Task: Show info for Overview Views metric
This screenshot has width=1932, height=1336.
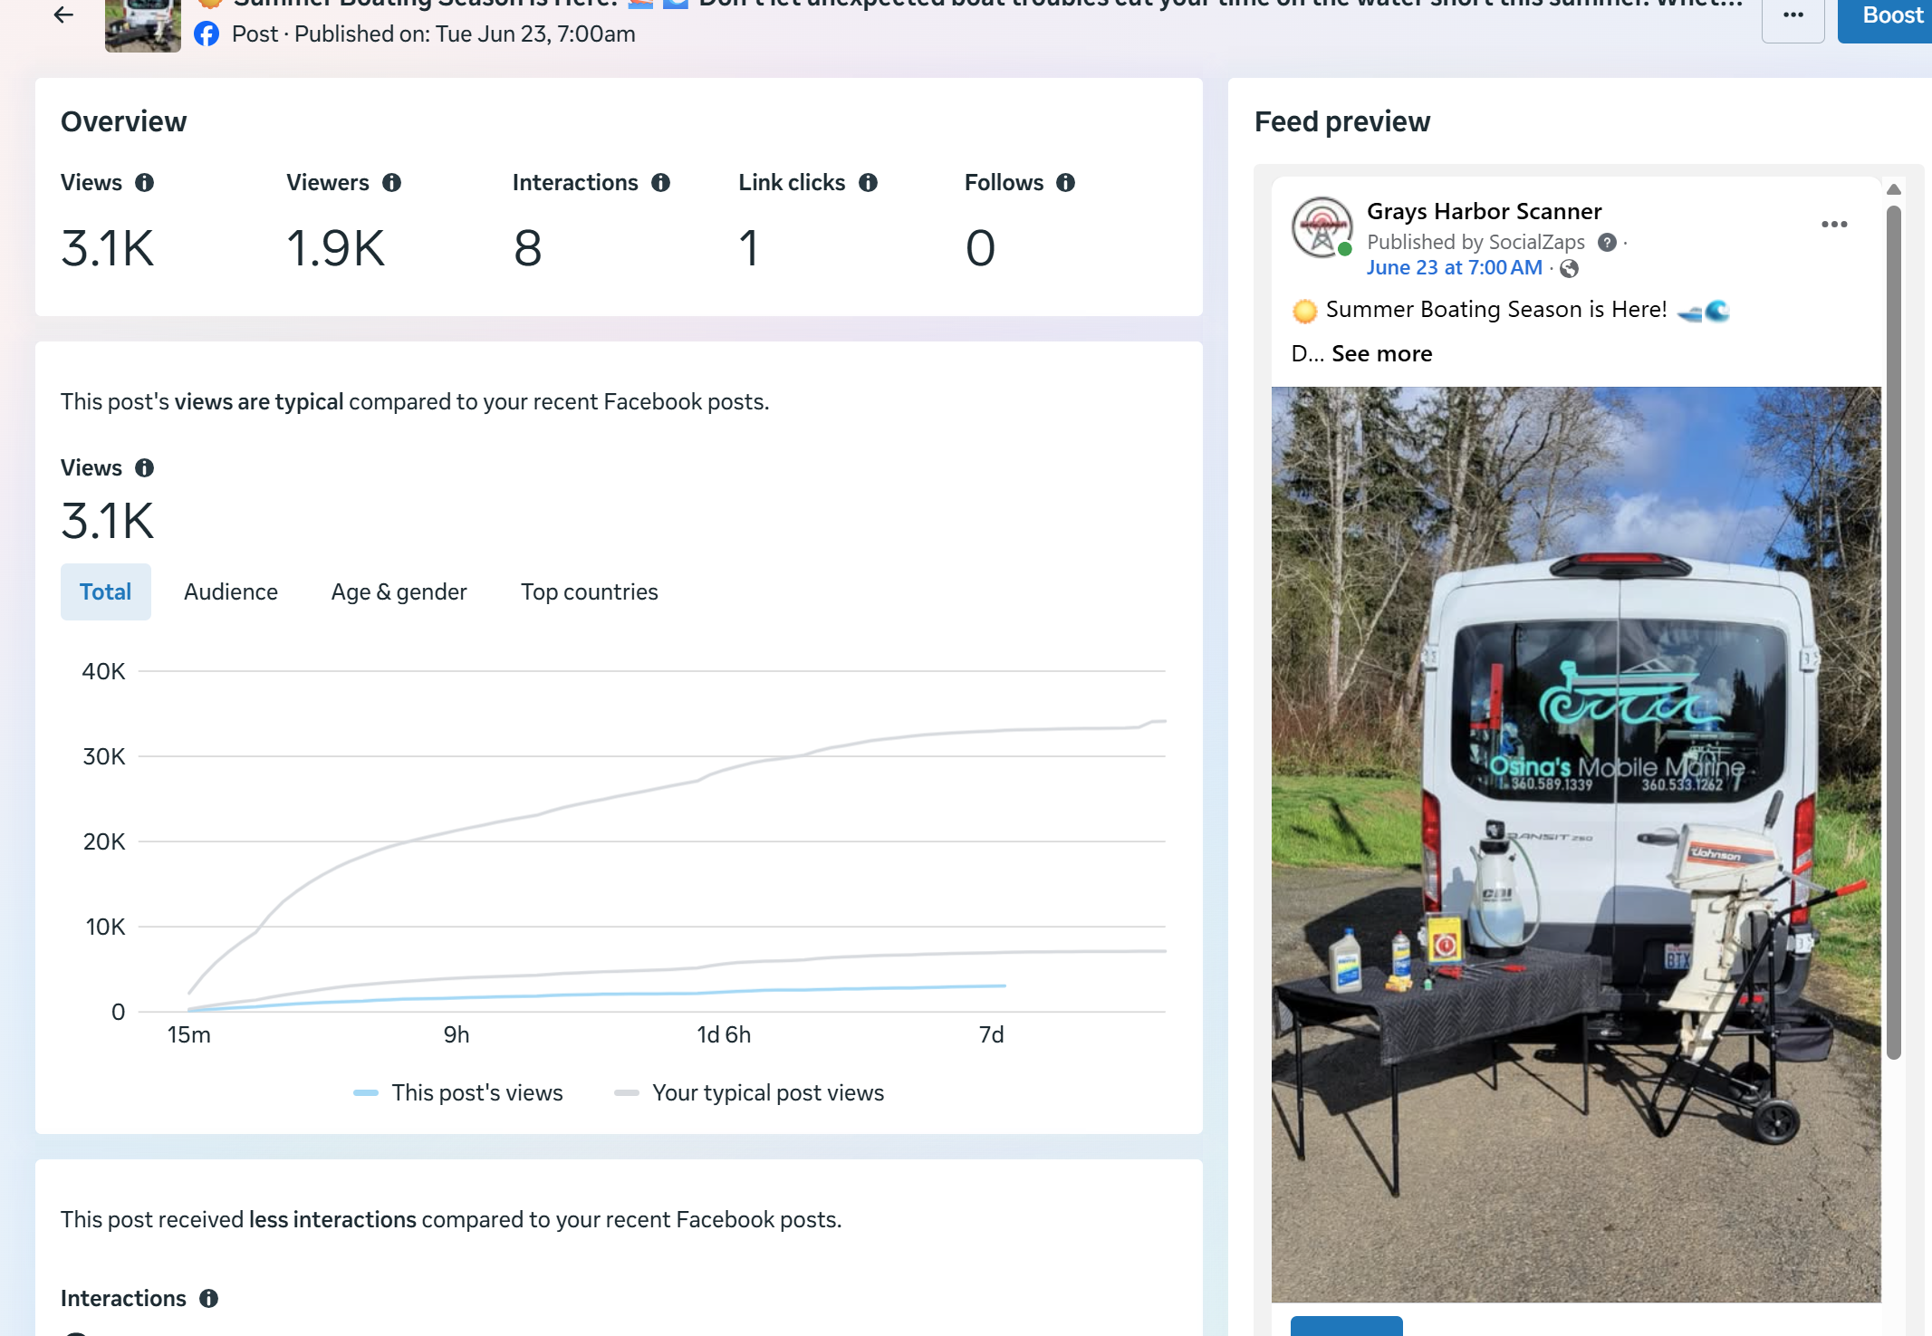Action: tap(144, 182)
